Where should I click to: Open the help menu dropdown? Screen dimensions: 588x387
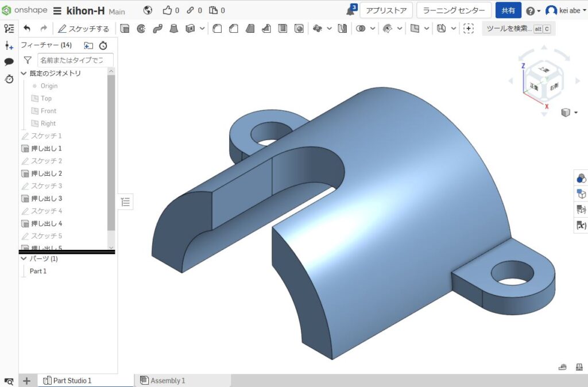coord(533,11)
